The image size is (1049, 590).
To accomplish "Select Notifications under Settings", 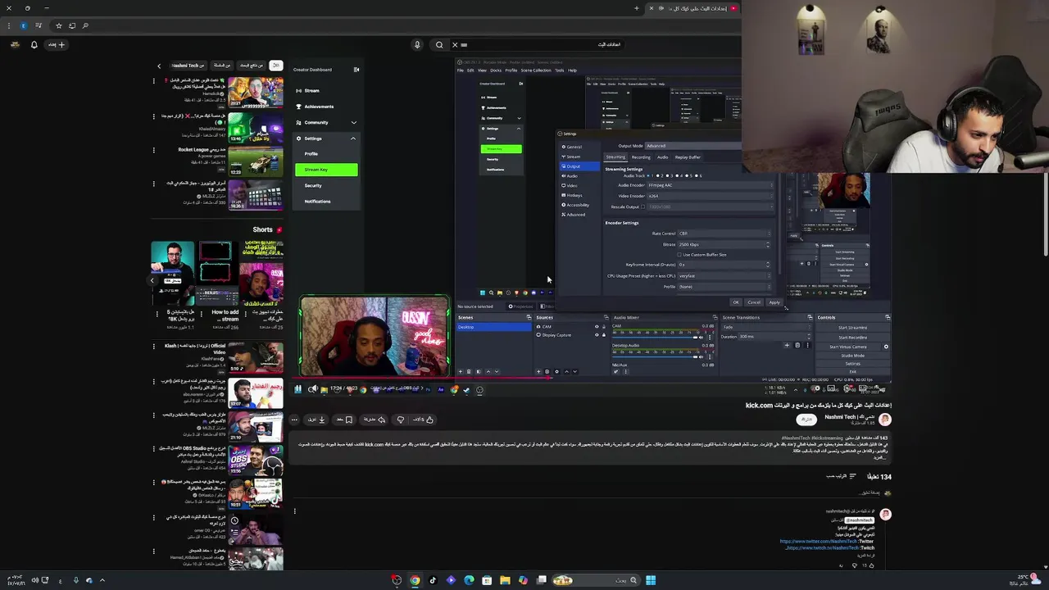I will (x=318, y=202).
